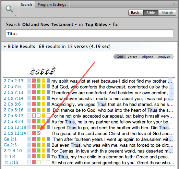This screenshot has width=179, height=169.
Task: Select the Aligned results view
Action: [x=147, y=57]
